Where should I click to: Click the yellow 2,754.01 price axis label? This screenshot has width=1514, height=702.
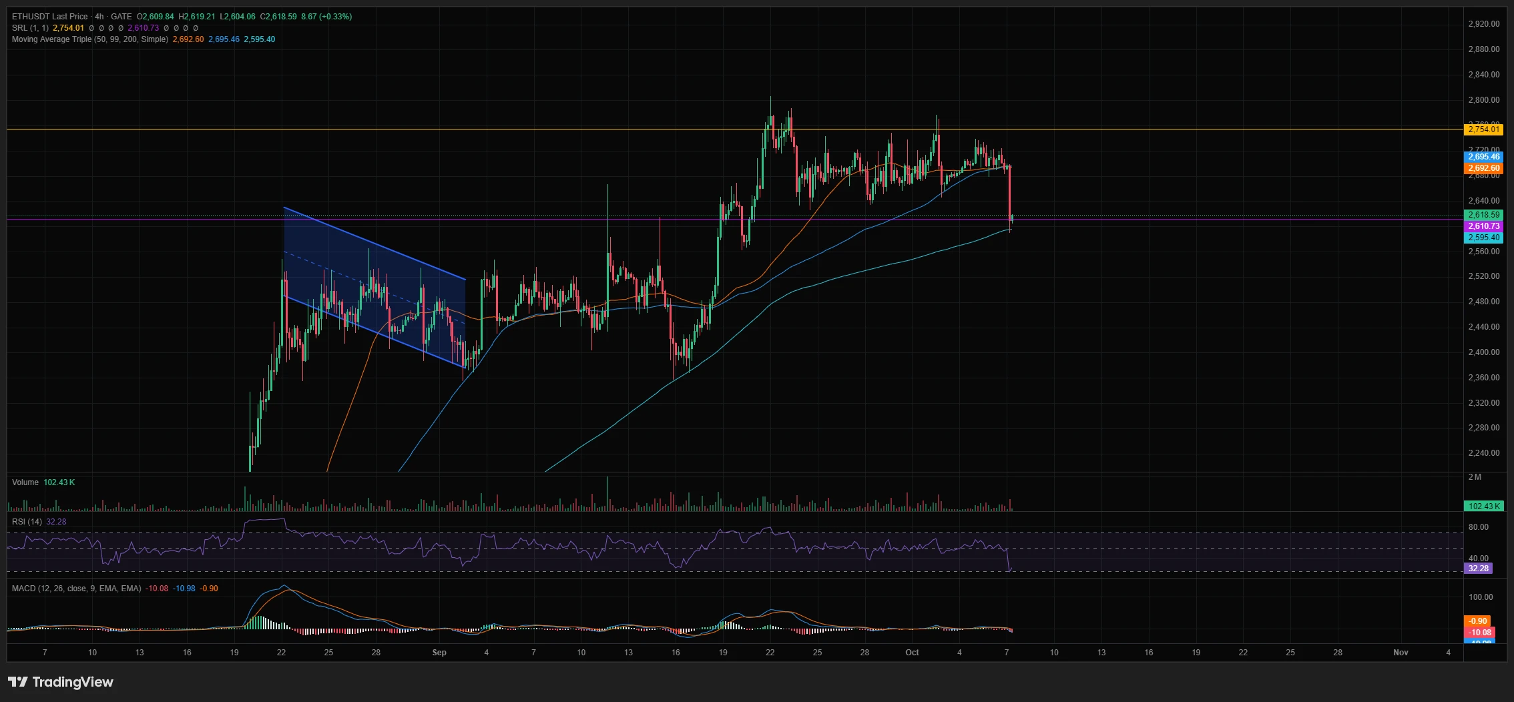click(1483, 129)
